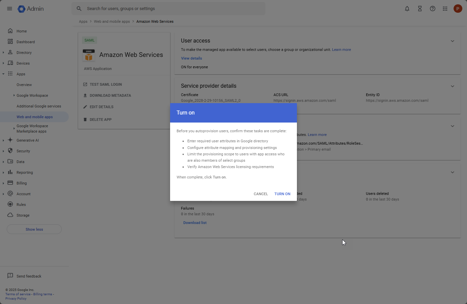Open the main hamburger menu
Screen dimensions: 467x304
coord(9,9)
